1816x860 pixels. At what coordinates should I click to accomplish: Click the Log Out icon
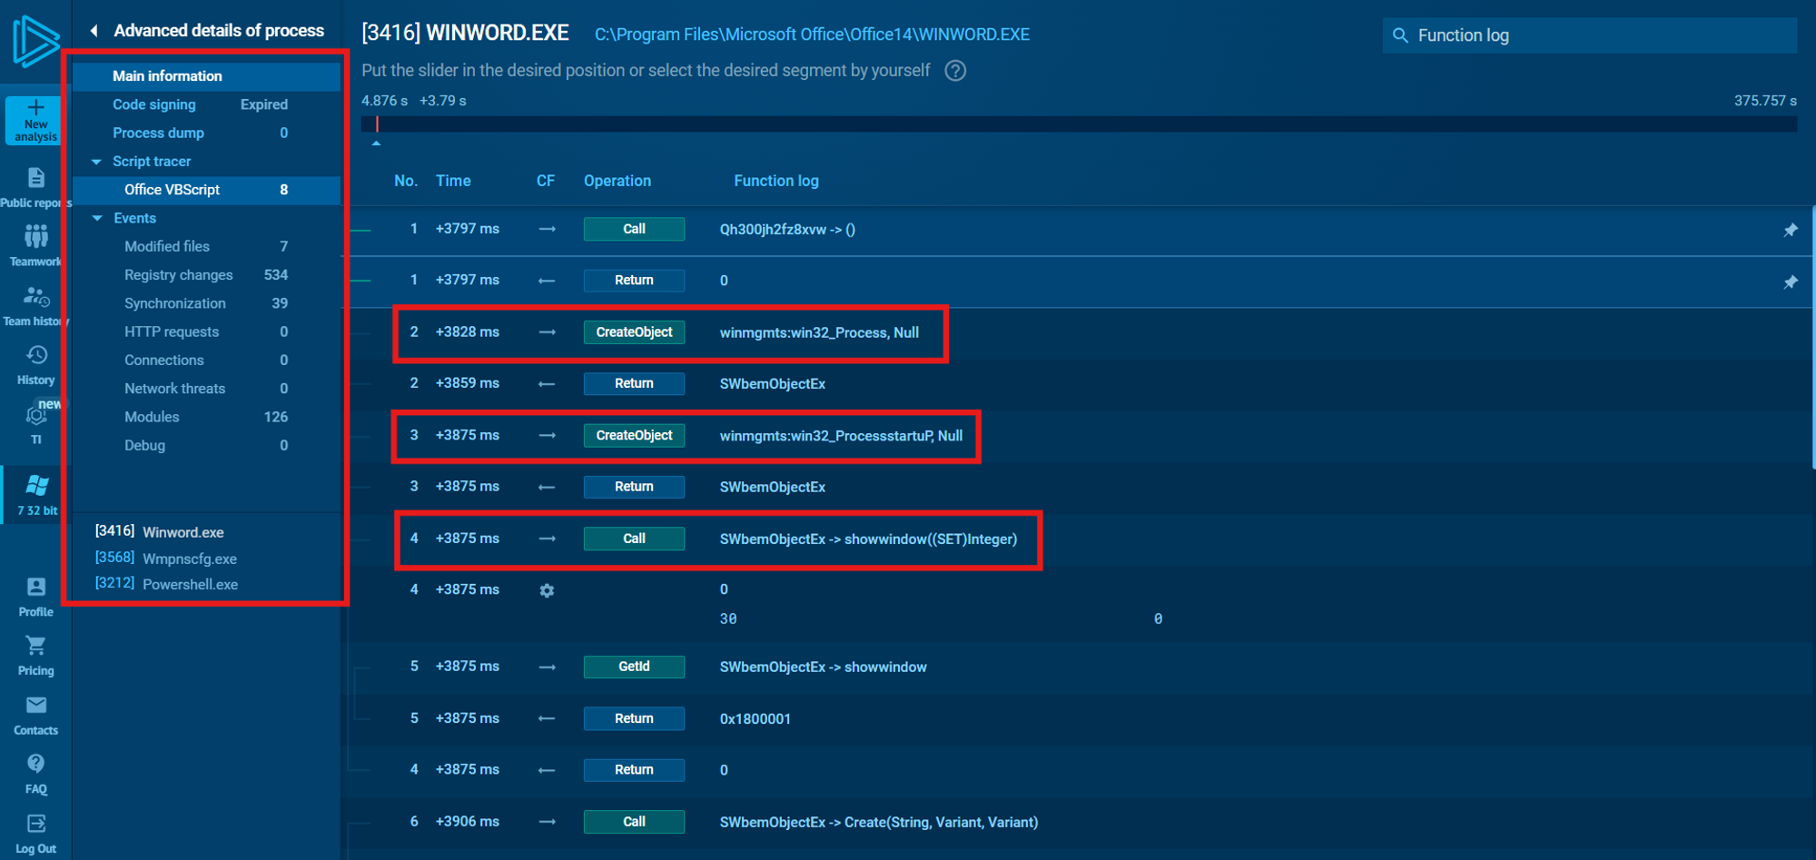coord(35,825)
